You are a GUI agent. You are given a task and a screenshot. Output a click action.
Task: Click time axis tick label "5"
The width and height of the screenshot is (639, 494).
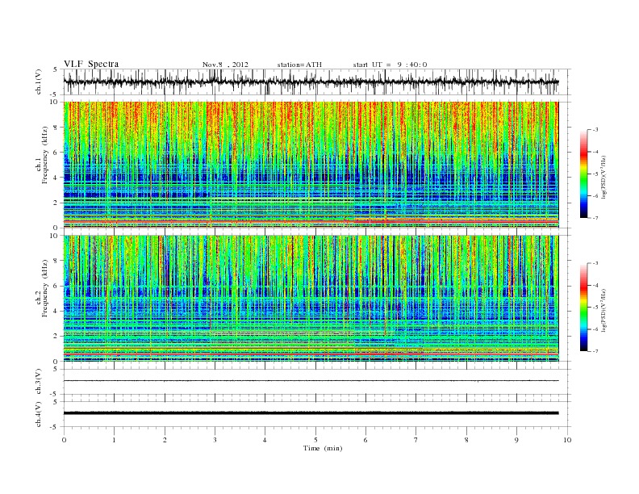tap(315, 440)
